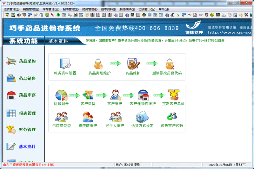
Task: Click the orange four-arrow toolbar icon
Action: click(241, 15)
